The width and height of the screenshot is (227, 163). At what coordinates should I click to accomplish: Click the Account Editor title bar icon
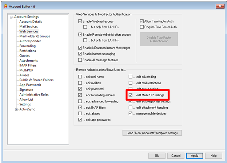pos(4,5)
